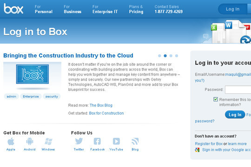This screenshot has width=251, height=167.
Task: Click the header Log In button
Action: (x=232, y=9)
